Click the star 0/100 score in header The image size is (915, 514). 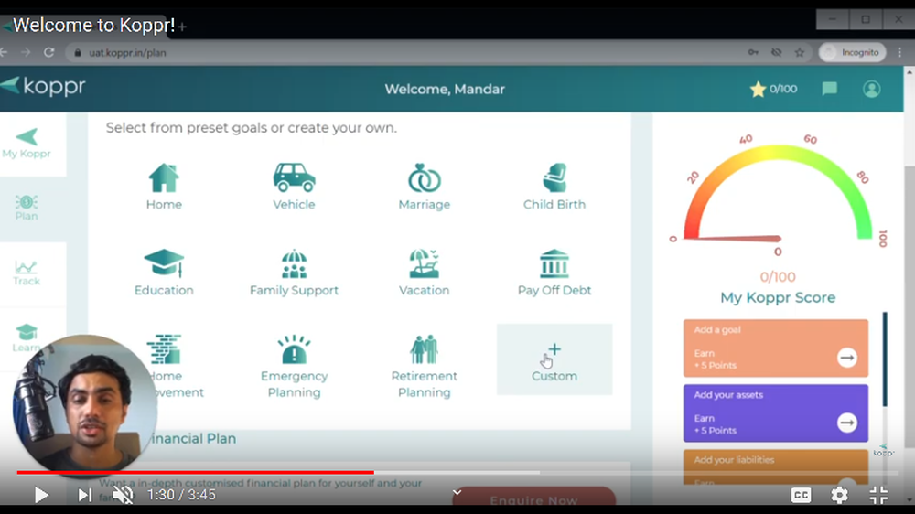[773, 89]
